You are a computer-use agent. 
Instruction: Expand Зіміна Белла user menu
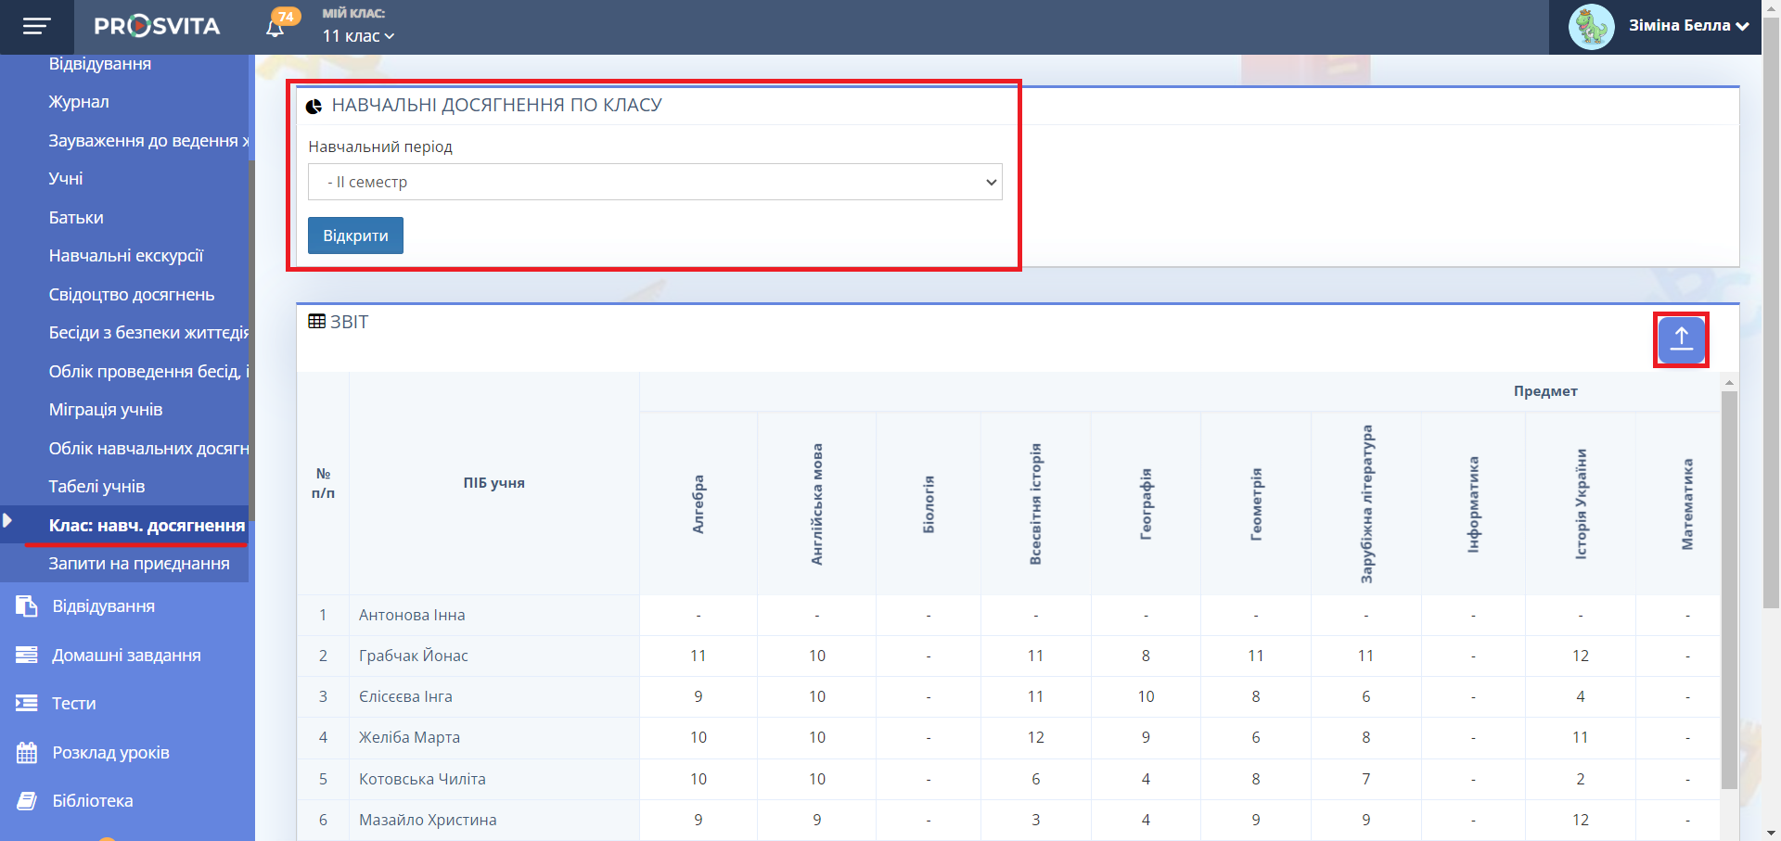1688,26
